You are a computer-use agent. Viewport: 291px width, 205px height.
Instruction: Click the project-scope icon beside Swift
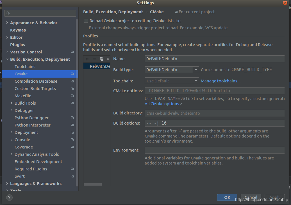pos(72,176)
